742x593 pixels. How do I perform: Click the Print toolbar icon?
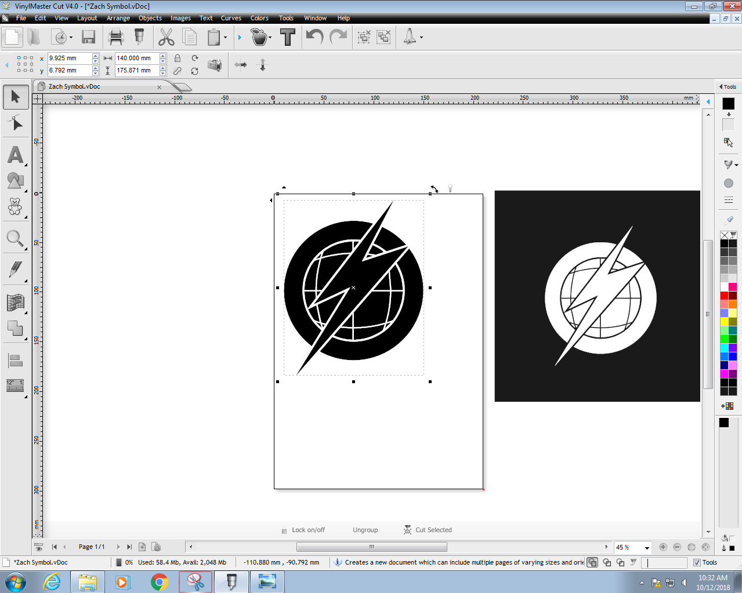[x=116, y=38]
